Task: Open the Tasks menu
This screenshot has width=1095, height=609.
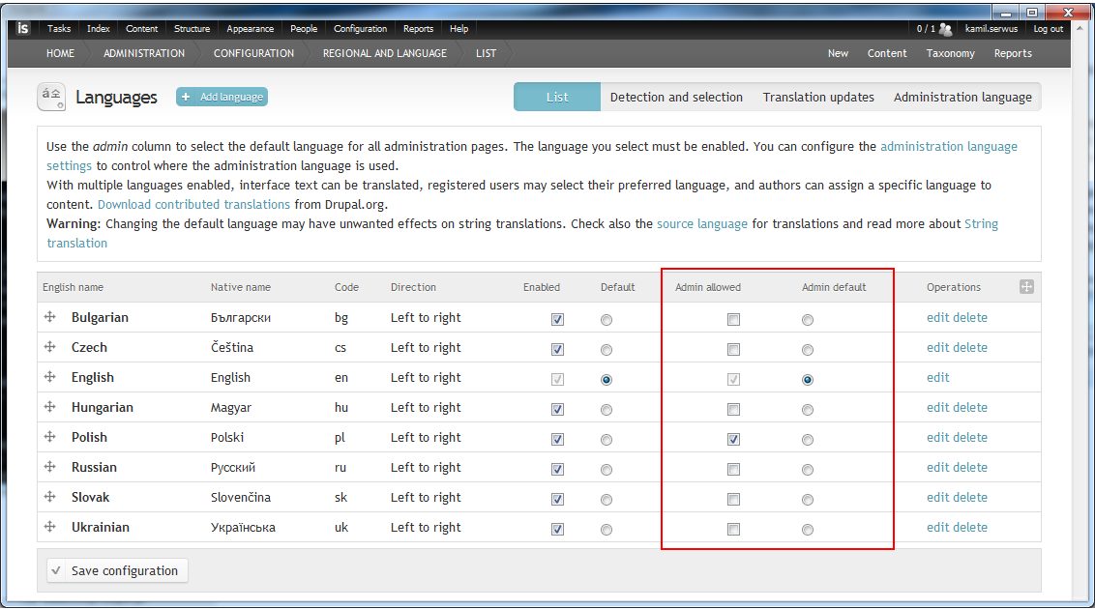Action: tap(59, 29)
